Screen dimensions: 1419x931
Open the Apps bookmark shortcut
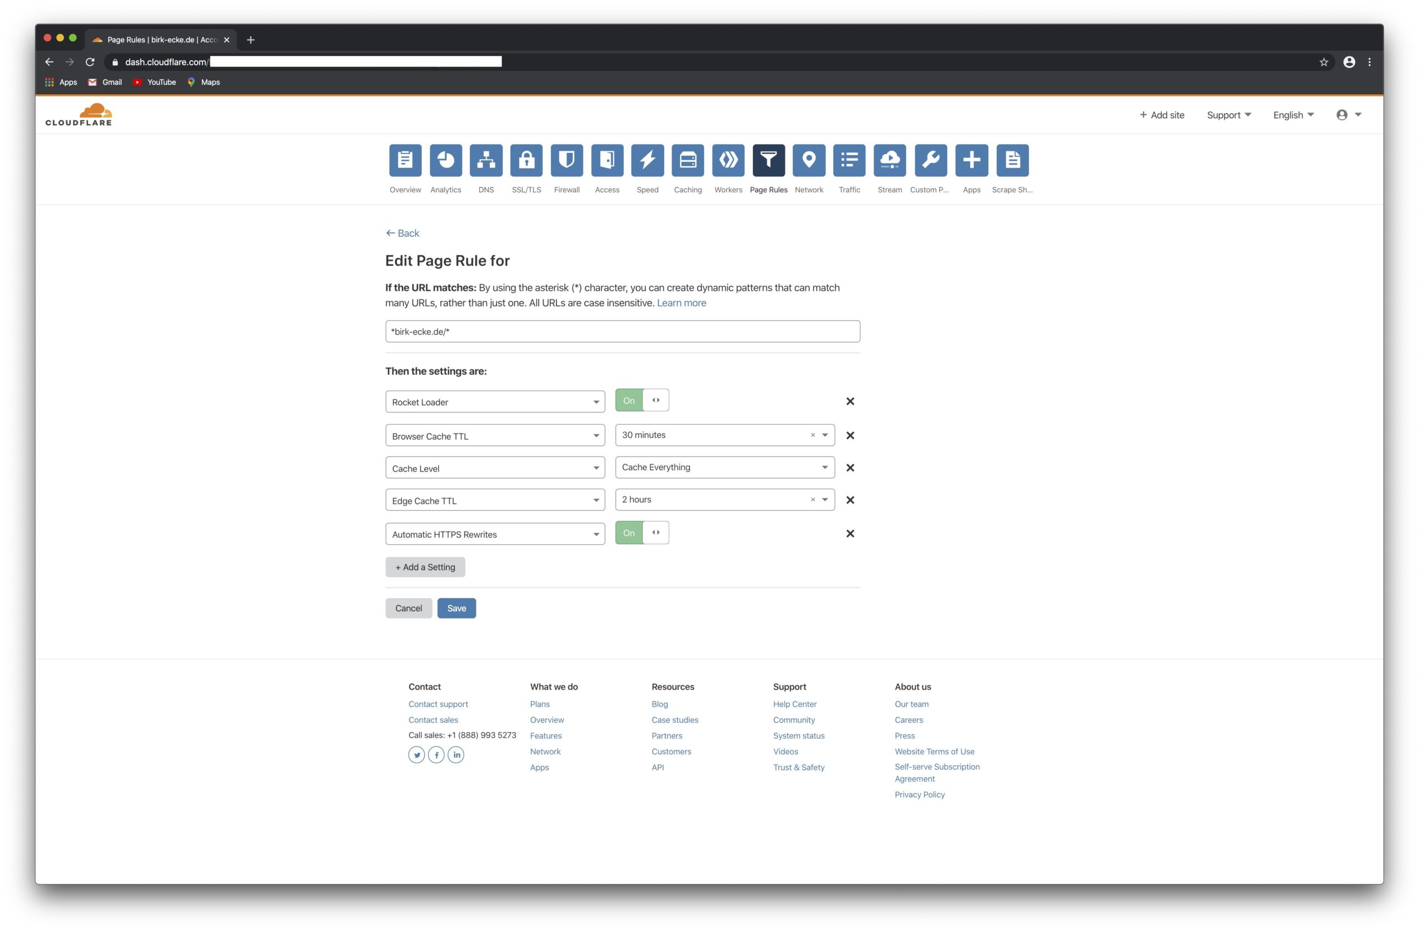click(62, 82)
